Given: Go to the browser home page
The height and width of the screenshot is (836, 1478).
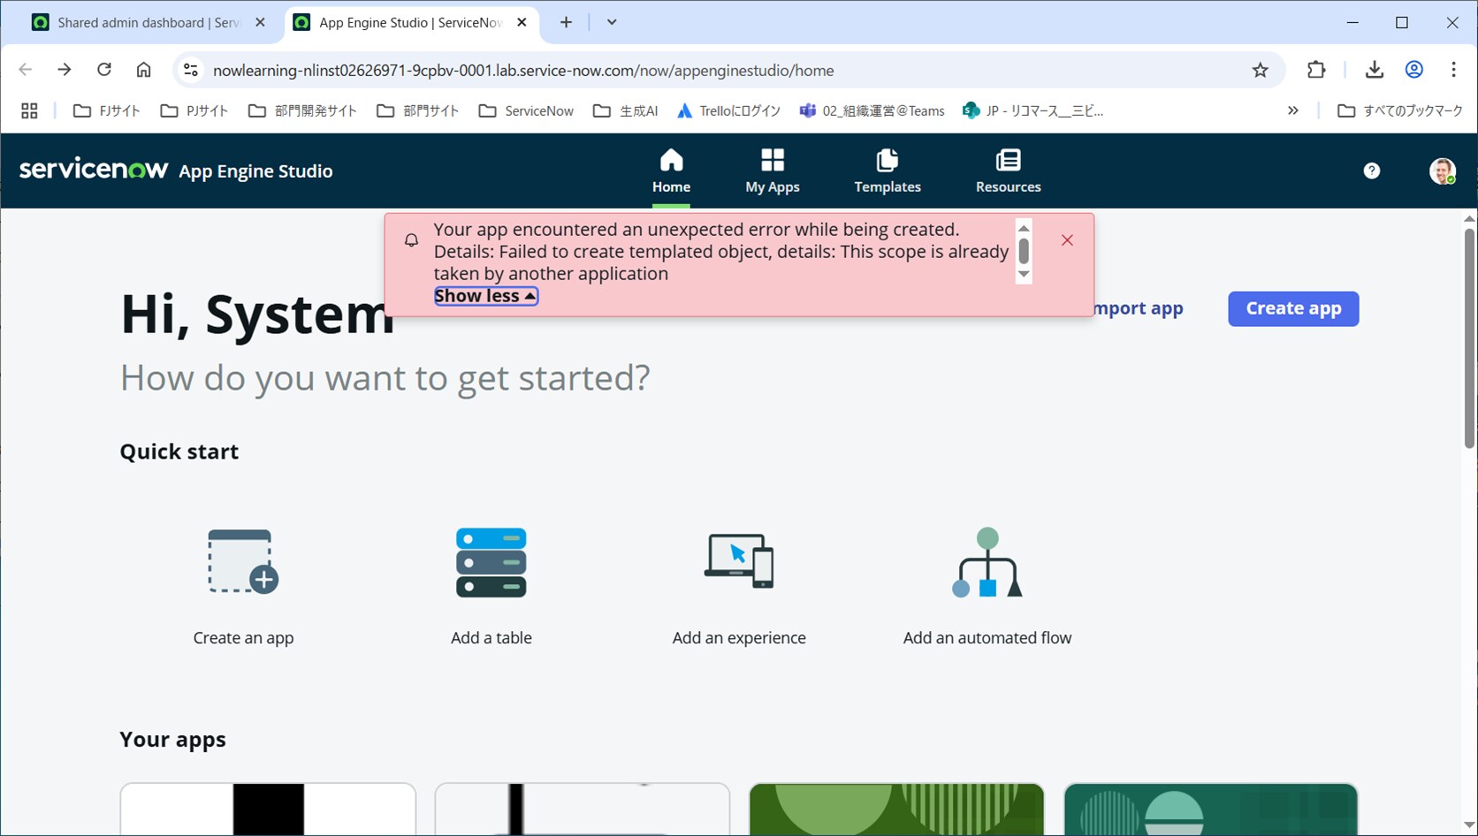Looking at the screenshot, I should [x=143, y=70].
